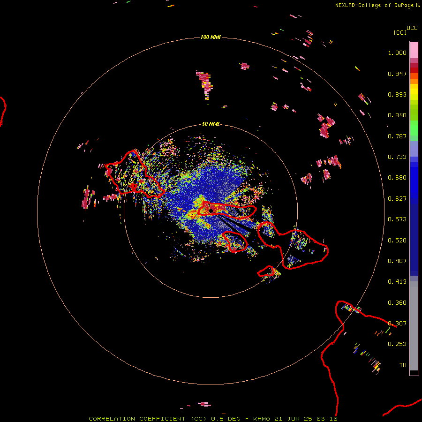The height and width of the screenshot is (422, 422).
Task: Click the 0.733 legend value
Action: tap(397, 157)
